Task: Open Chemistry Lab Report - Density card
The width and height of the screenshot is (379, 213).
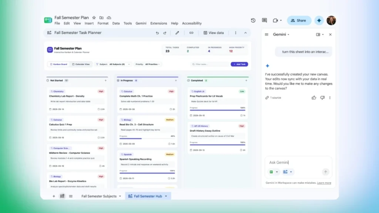Action: (x=77, y=100)
